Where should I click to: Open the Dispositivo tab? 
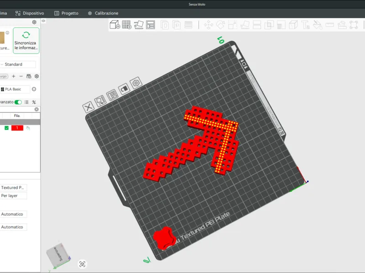(x=30, y=13)
